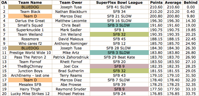Click the Nathan Blackburn owner cell
This screenshot has height=96, width=199.
71,12
